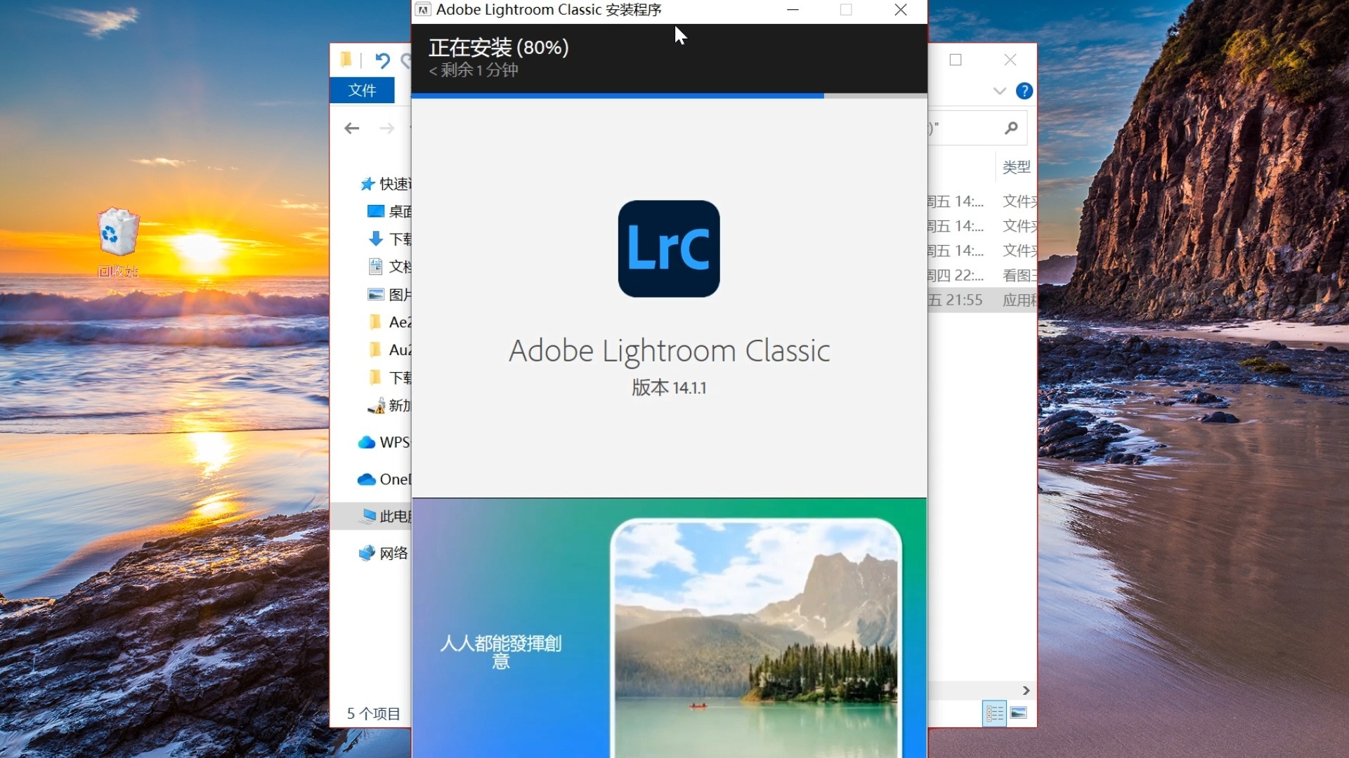1349x758 pixels.
Task: Click the 类型 column header
Action: pos(1016,167)
